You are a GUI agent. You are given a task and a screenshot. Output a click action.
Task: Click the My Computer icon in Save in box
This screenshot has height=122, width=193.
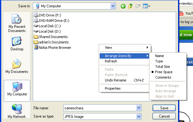37,6
